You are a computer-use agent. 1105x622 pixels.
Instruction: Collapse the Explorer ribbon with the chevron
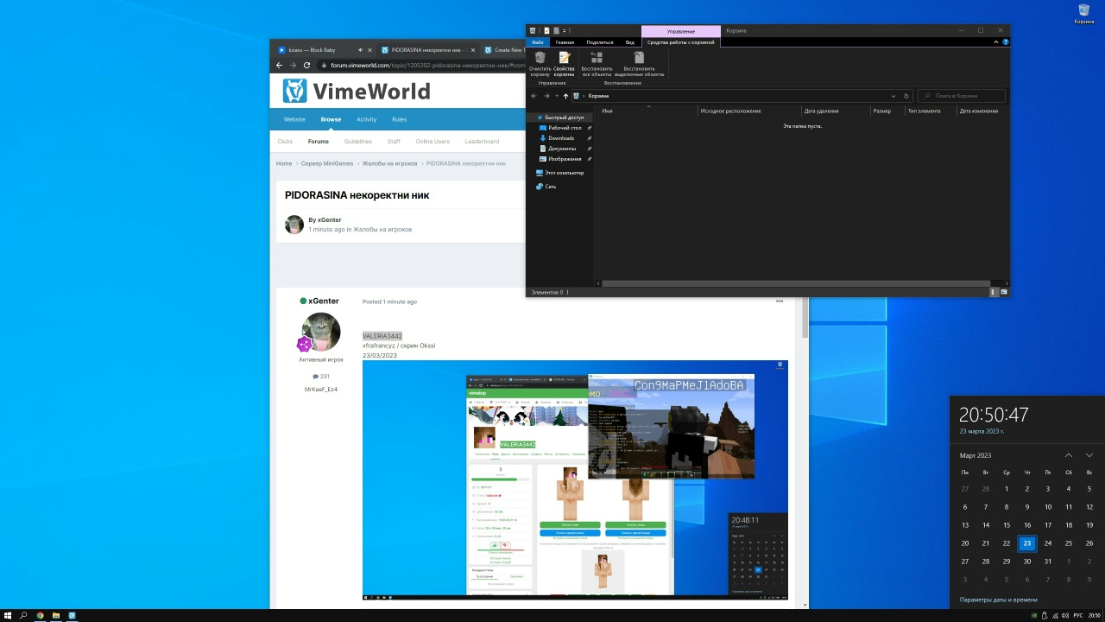pos(998,41)
